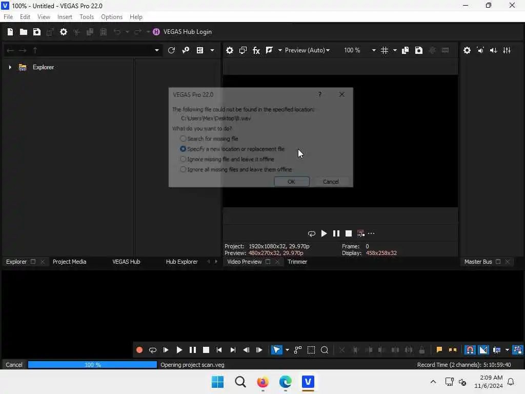
Task: Open the overlays grid dropdown arrow
Action: coord(395,50)
